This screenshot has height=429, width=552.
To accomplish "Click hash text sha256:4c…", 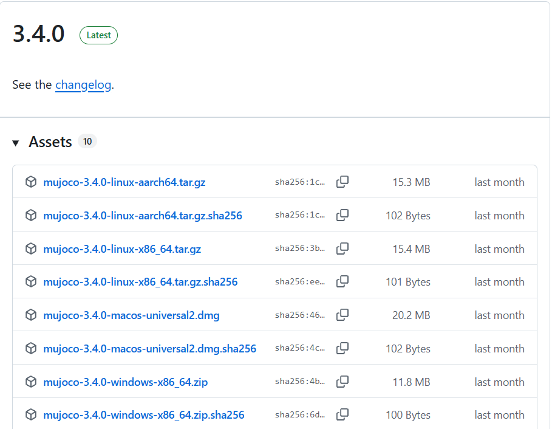I will [x=300, y=348].
